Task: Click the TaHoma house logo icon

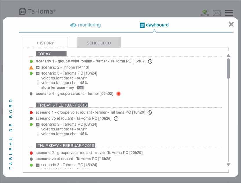Action: [22, 11]
